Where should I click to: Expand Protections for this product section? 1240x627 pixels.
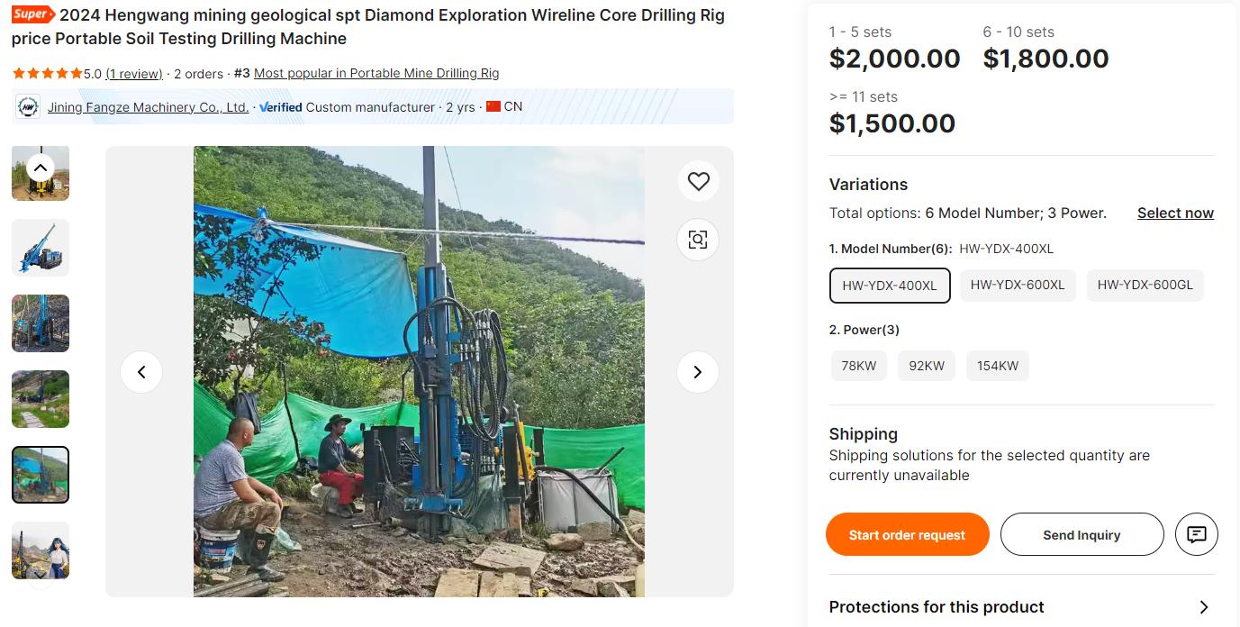1203,607
